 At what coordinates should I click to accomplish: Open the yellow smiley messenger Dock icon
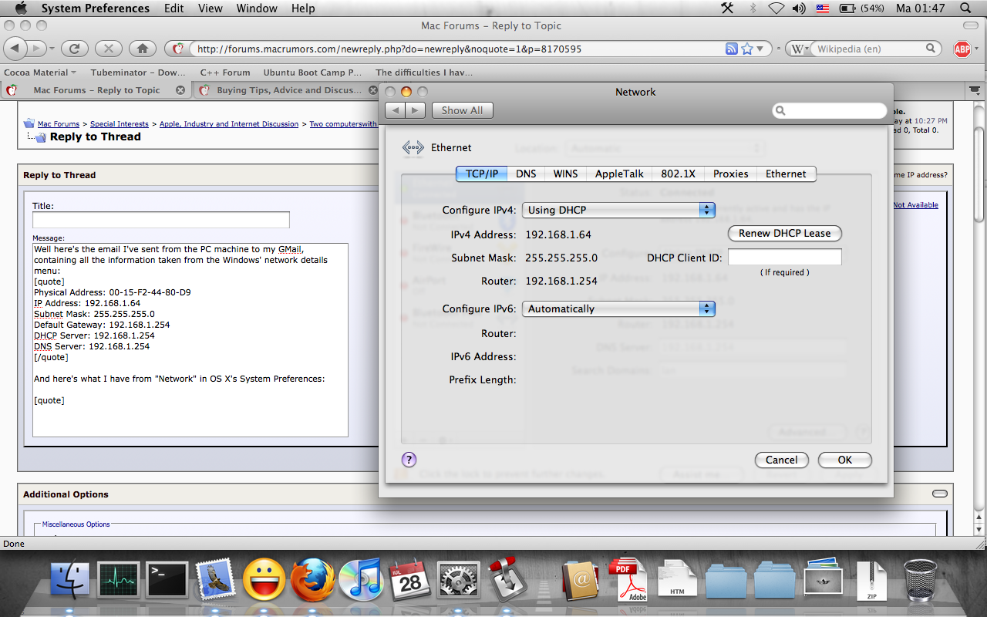point(264,579)
